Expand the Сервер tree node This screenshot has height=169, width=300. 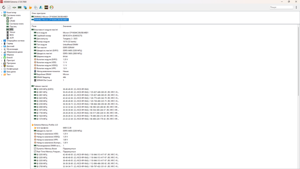pos(2,44)
